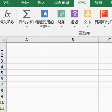Open the Recently Used functions star book icon
The height and width of the screenshot is (112, 112).
point(44,14)
